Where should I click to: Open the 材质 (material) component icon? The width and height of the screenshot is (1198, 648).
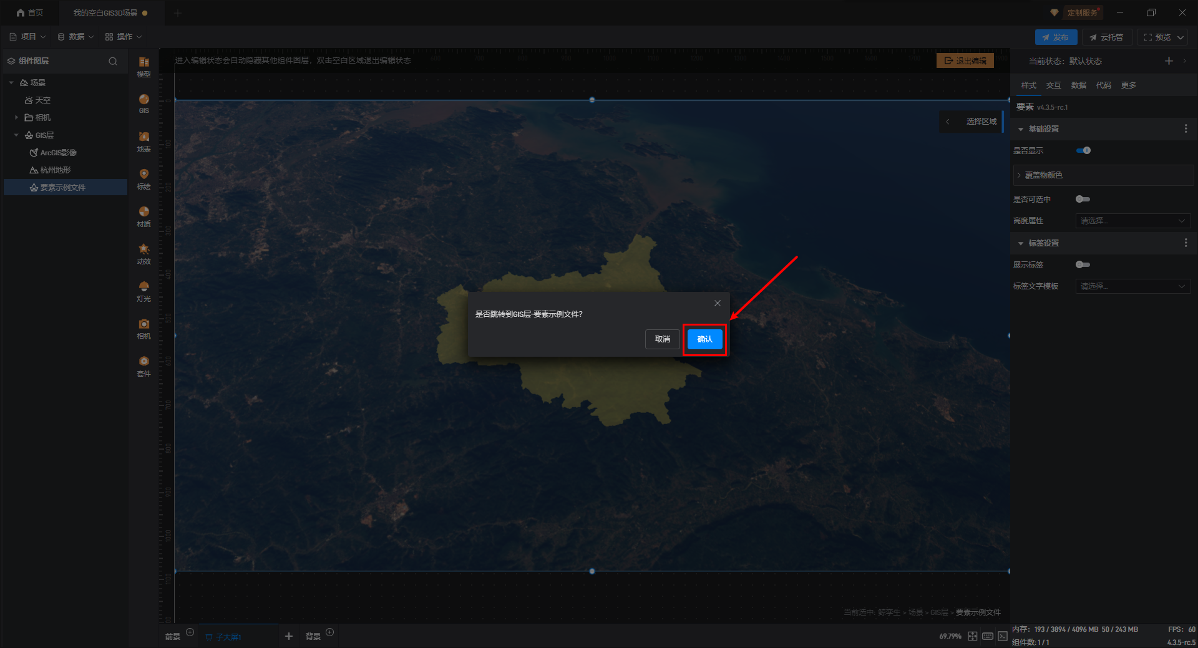point(144,215)
